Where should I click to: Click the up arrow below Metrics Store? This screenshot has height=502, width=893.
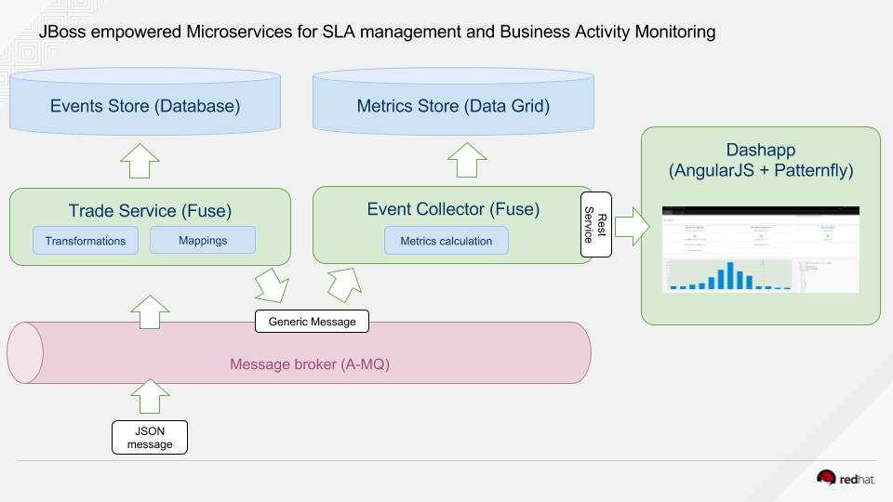click(x=467, y=160)
